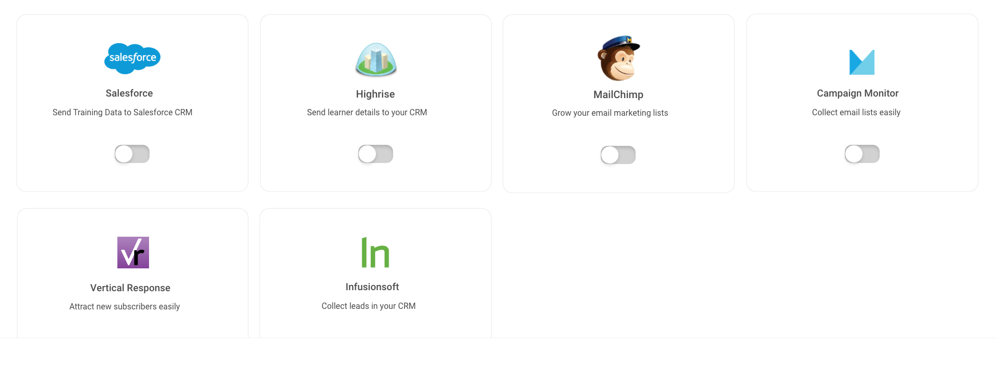Click the Campaign Monitor heading
Image resolution: width=997 pixels, height=367 pixels.
858,93
